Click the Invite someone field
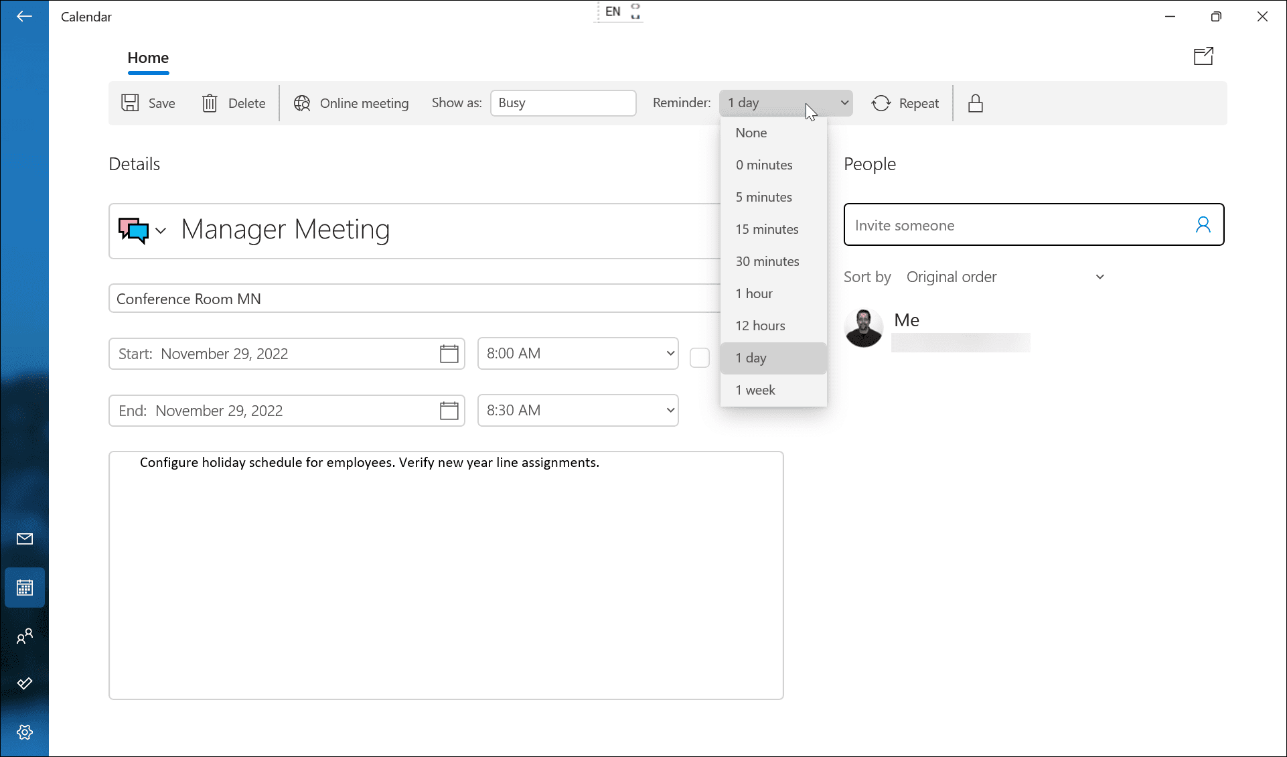1287x757 pixels. (1018, 225)
